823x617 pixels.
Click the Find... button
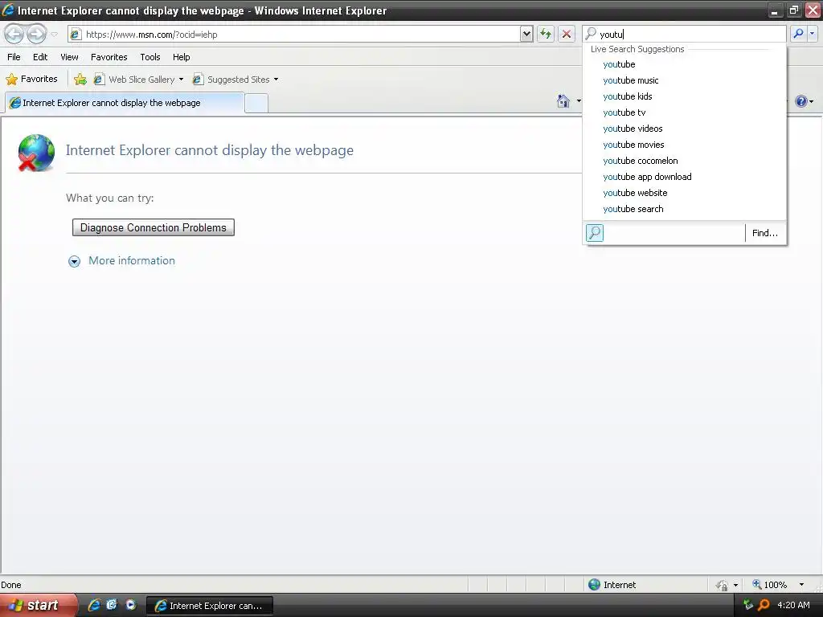[765, 233]
